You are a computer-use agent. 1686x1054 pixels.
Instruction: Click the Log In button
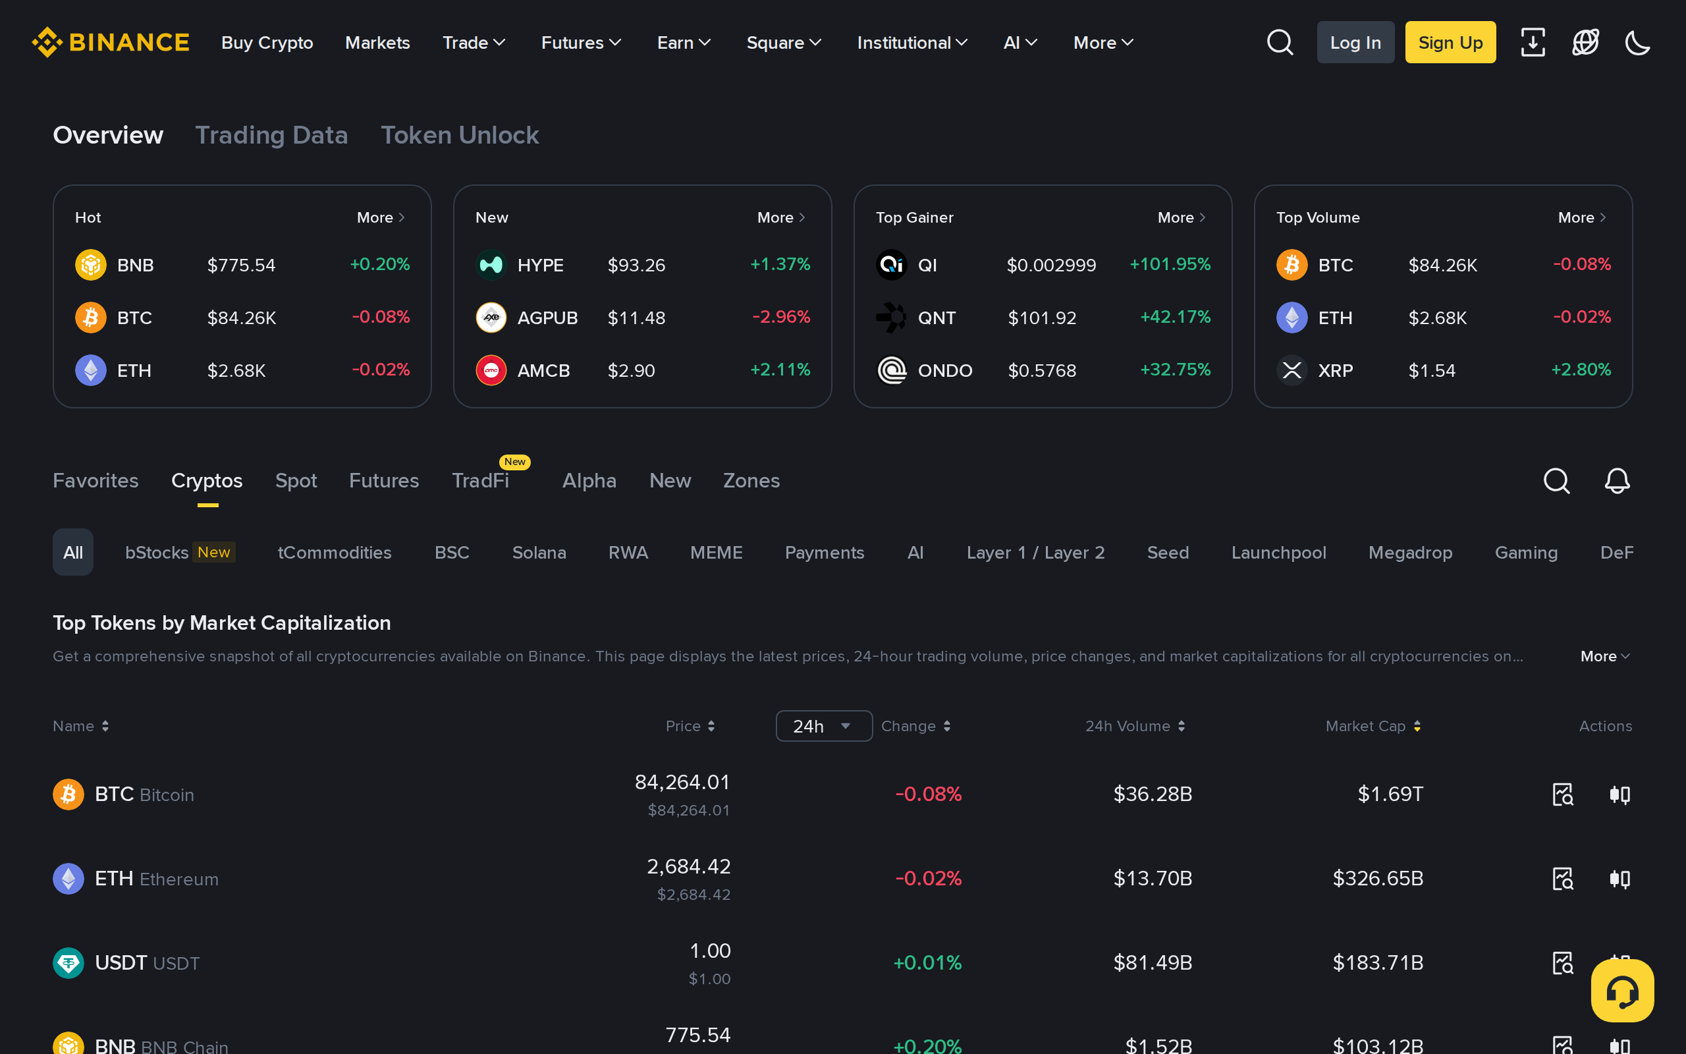coord(1355,43)
